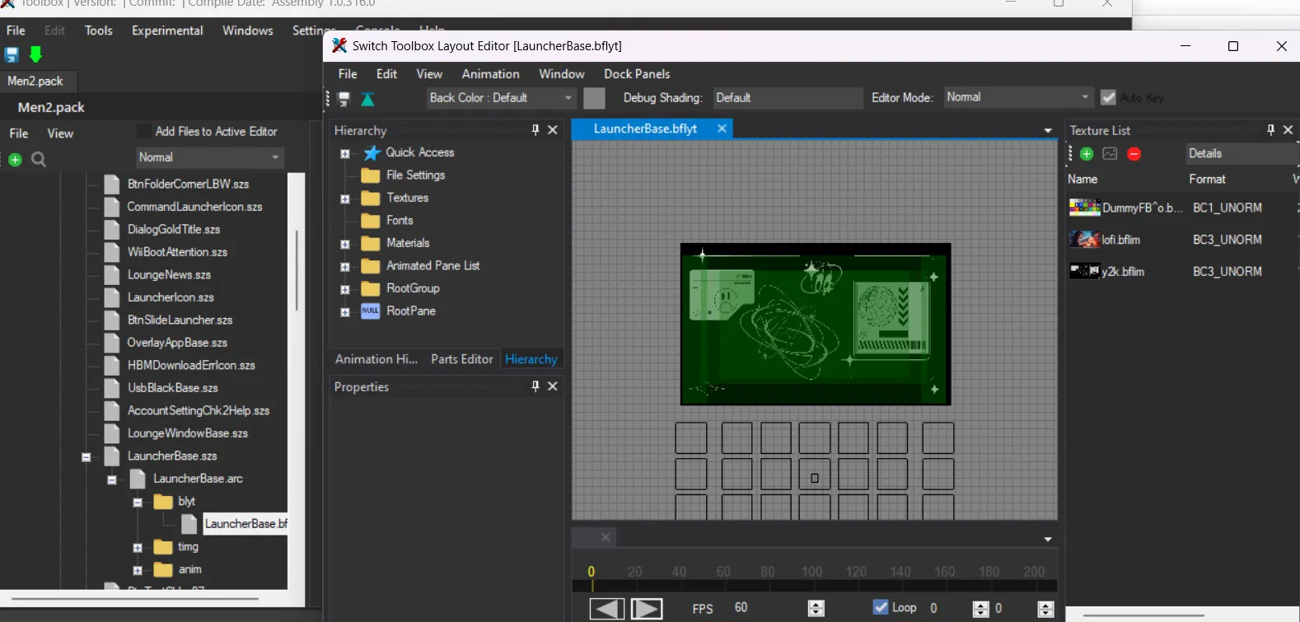Switch to the Parts Editor tab
This screenshot has height=622, width=1300.
[461, 359]
